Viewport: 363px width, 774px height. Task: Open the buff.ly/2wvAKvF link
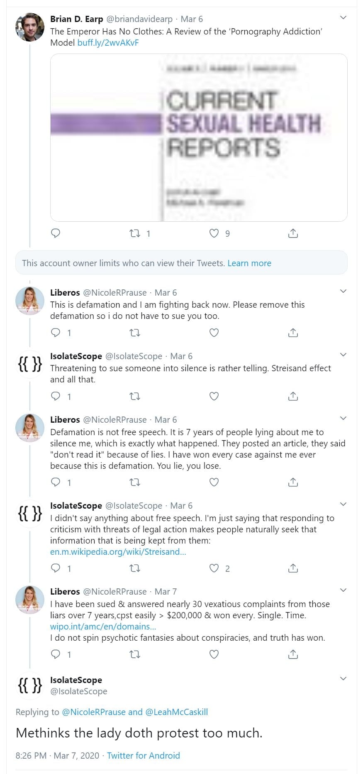(x=108, y=43)
